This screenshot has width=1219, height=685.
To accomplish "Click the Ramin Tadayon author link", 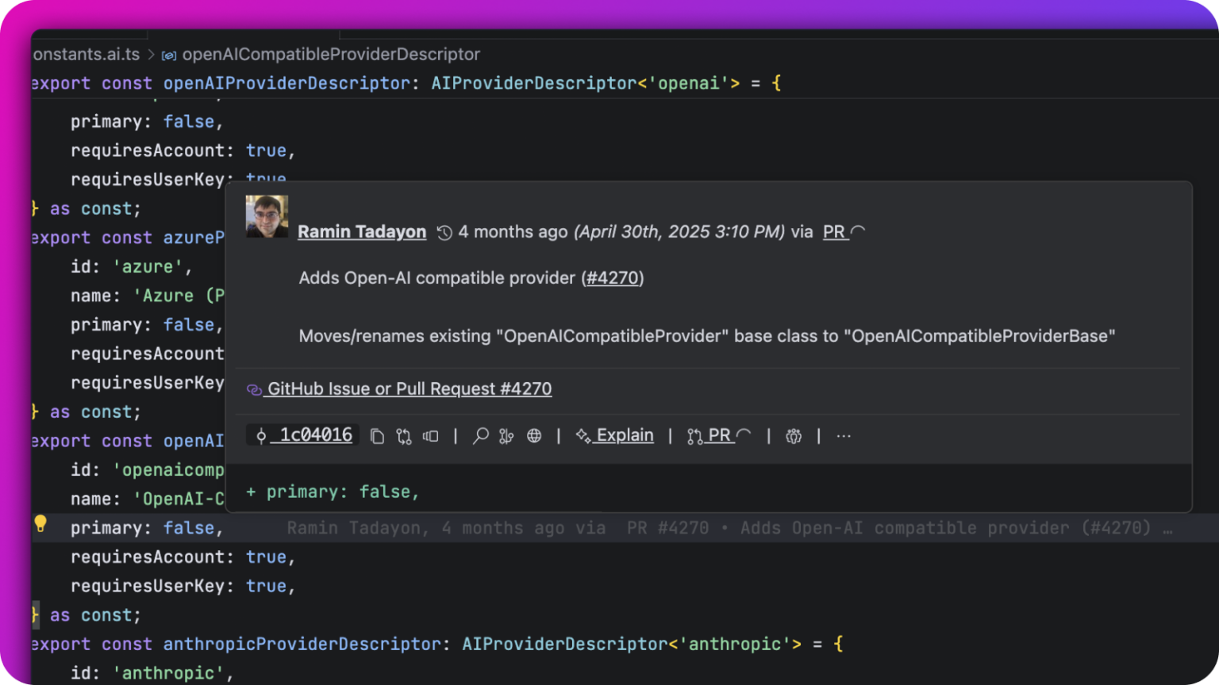I will (362, 232).
